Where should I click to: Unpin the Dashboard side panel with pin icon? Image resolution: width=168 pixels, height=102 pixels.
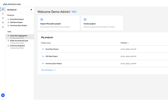[31, 10]
